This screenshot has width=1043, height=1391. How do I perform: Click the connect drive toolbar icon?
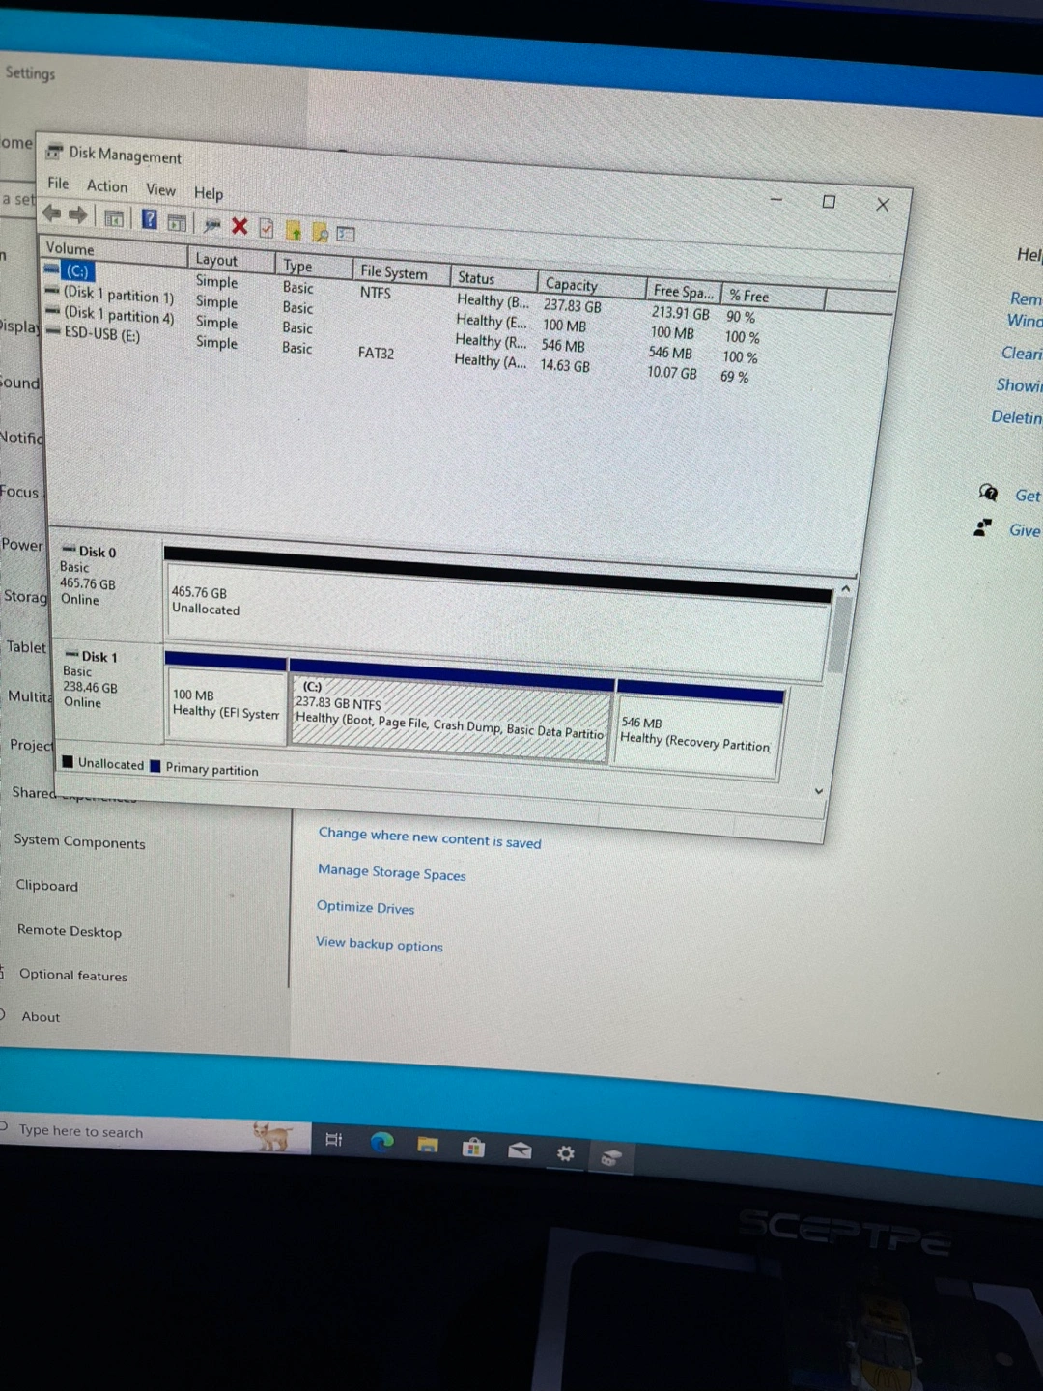212,225
